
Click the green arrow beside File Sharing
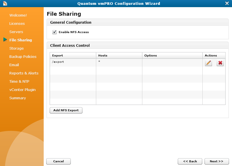(x=5, y=40)
